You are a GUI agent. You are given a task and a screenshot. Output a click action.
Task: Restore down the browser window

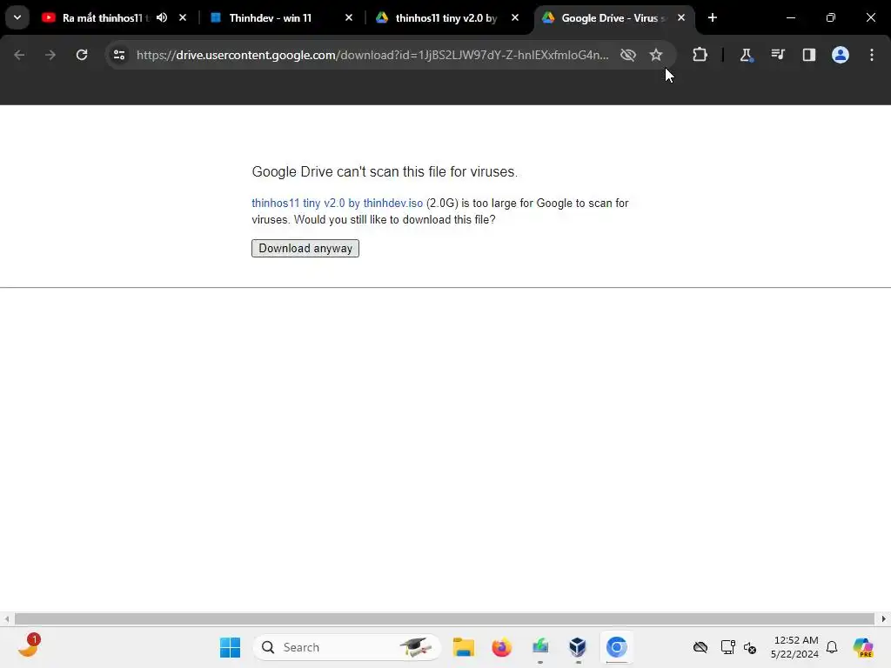[831, 17]
